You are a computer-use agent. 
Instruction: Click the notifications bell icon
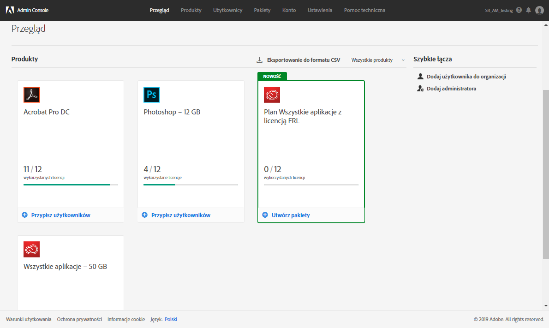[x=528, y=10]
